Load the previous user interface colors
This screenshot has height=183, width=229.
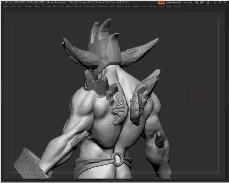tap(185, 3)
